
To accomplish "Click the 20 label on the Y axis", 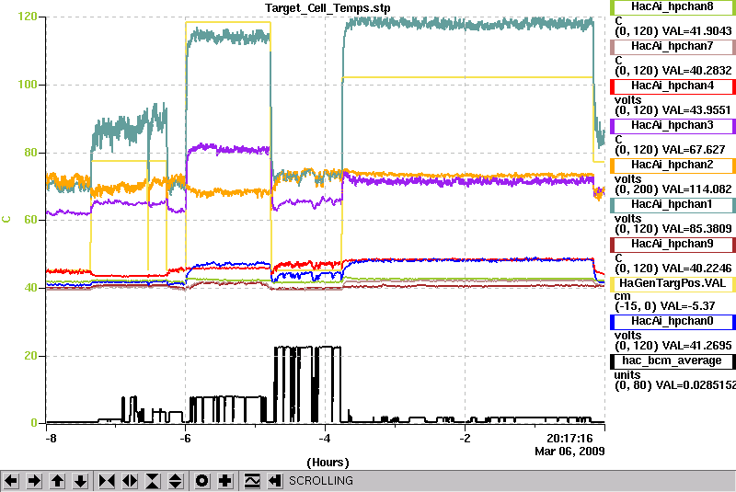I will pos(30,356).
